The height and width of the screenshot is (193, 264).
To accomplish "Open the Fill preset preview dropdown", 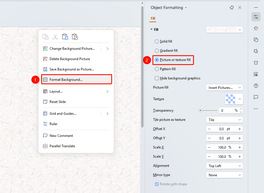I will click(225, 30).
